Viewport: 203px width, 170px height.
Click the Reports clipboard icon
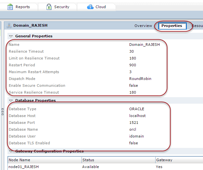coord(10,7)
